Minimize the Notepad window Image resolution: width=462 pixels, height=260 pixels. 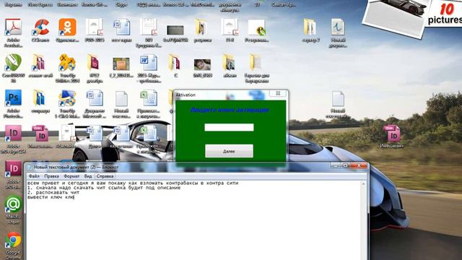[335, 165]
